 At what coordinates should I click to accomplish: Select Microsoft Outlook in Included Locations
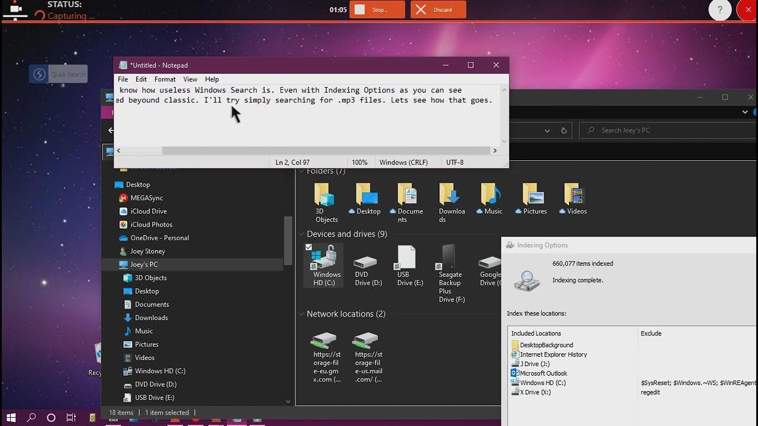coord(539,373)
